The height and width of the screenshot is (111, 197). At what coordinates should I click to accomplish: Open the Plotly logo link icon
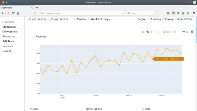point(192,32)
